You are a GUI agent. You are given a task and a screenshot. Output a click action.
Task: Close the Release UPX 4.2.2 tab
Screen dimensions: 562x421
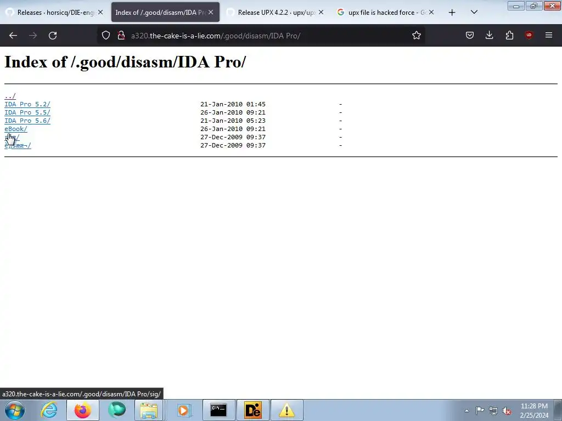tap(321, 12)
